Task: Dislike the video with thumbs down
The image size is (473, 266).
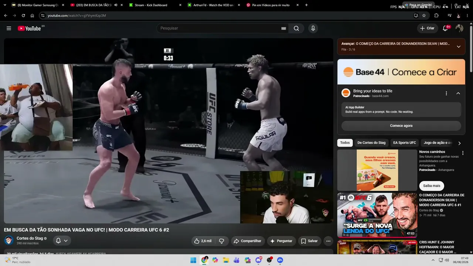Action: coord(222,241)
